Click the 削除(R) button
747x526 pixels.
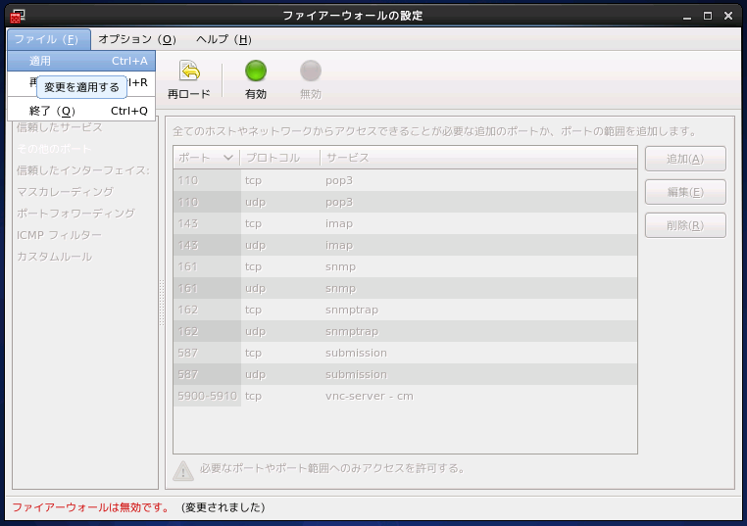pyautogui.click(x=685, y=225)
